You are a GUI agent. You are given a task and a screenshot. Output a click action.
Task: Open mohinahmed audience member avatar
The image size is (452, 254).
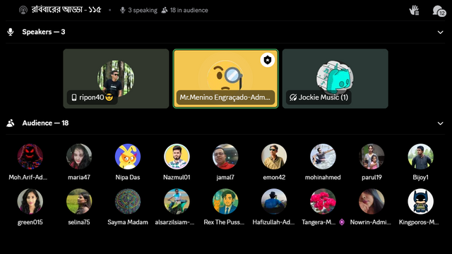click(x=323, y=157)
